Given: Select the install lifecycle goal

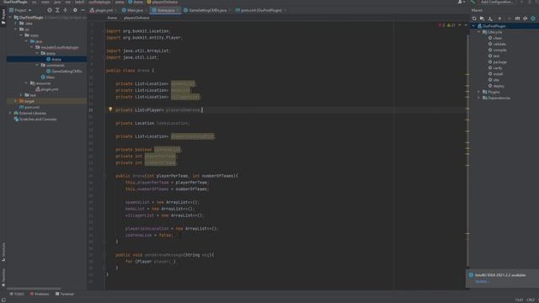Looking at the screenshot, I should pyautogui.click(x=495, y=74).
